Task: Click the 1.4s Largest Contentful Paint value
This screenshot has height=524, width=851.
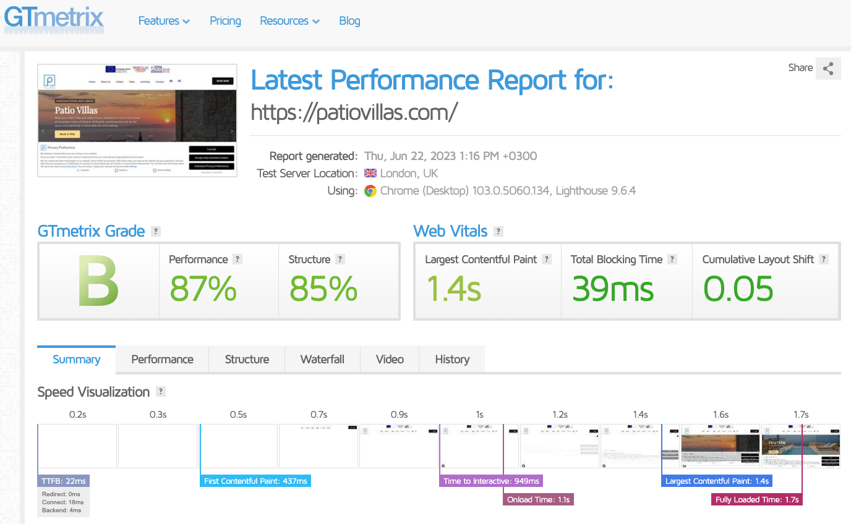Action: pyautogui.click(x=453, y=288)
